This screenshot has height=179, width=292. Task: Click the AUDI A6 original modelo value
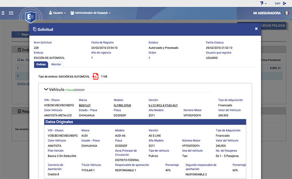pos(120,136)
